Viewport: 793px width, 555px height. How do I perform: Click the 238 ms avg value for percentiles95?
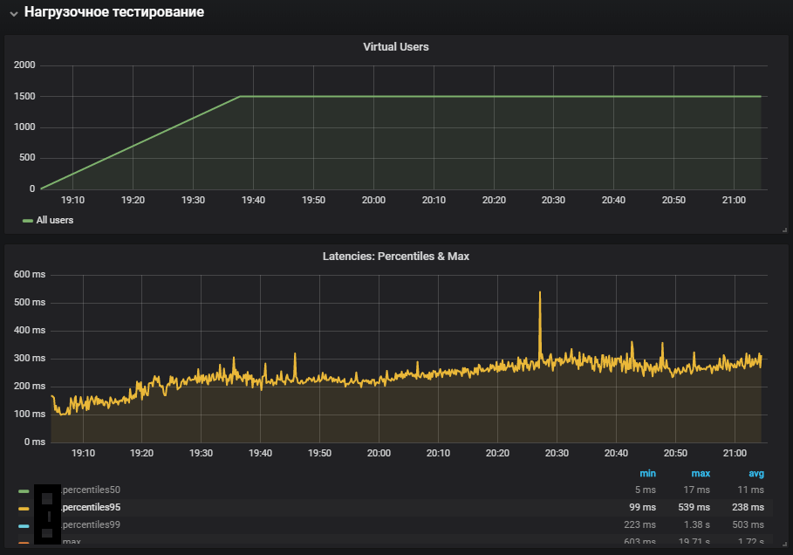(748, 507)
